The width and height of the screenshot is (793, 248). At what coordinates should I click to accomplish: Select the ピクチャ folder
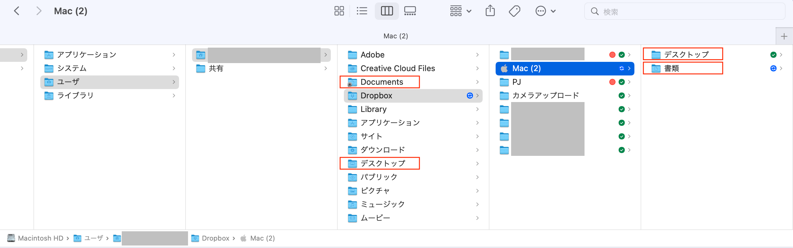(x=413, y=191)
